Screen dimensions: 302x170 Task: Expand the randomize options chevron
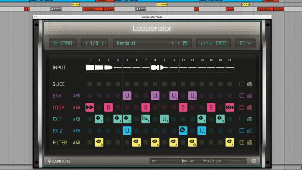[249, 43]
